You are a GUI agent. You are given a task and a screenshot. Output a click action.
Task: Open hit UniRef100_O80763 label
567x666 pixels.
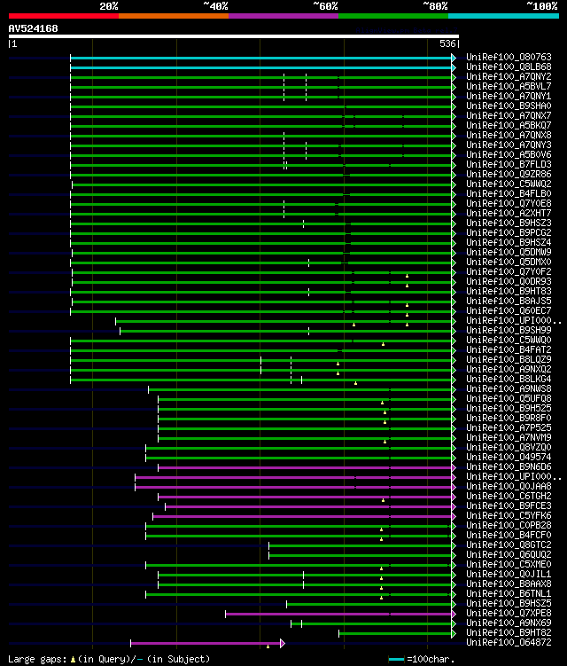(509, 57)
